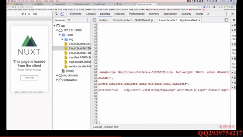Open 0.nuxt.bundle.3c4 file
Screen dimensions: 243x137
[x=77, y=44]
